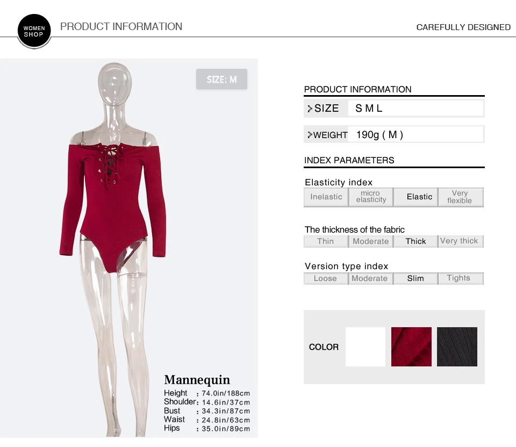Image resolution: width=516 pixels, height=447 pixels.
Task: Select the Inelastic elasticity option
Action: (x=326, y=197)
